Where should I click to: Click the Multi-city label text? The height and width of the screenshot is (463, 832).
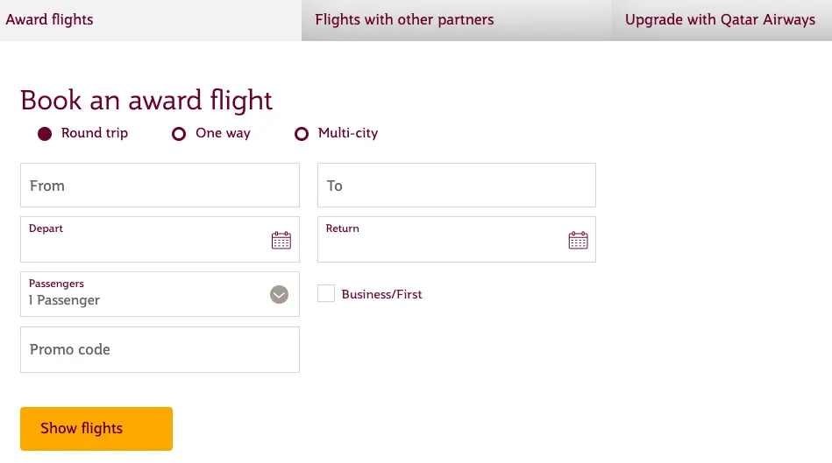pos(348,133)
